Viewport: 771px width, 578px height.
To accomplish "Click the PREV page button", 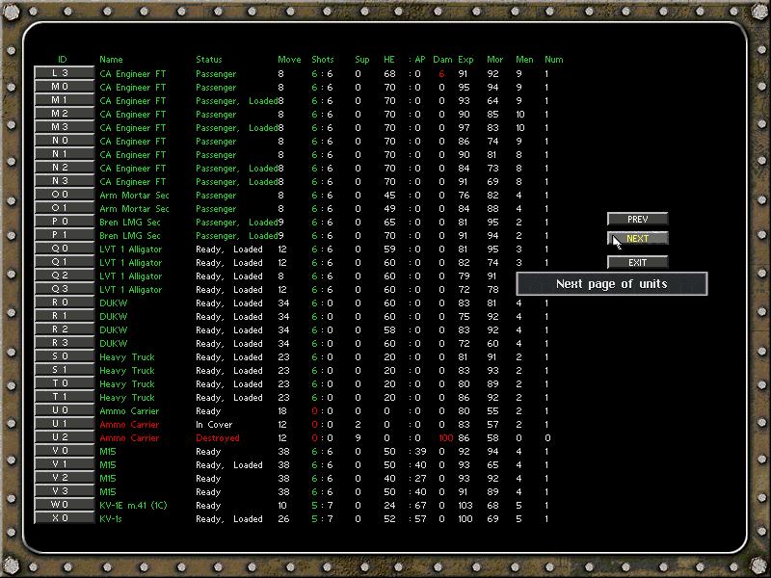I will (x=637, y=220).
